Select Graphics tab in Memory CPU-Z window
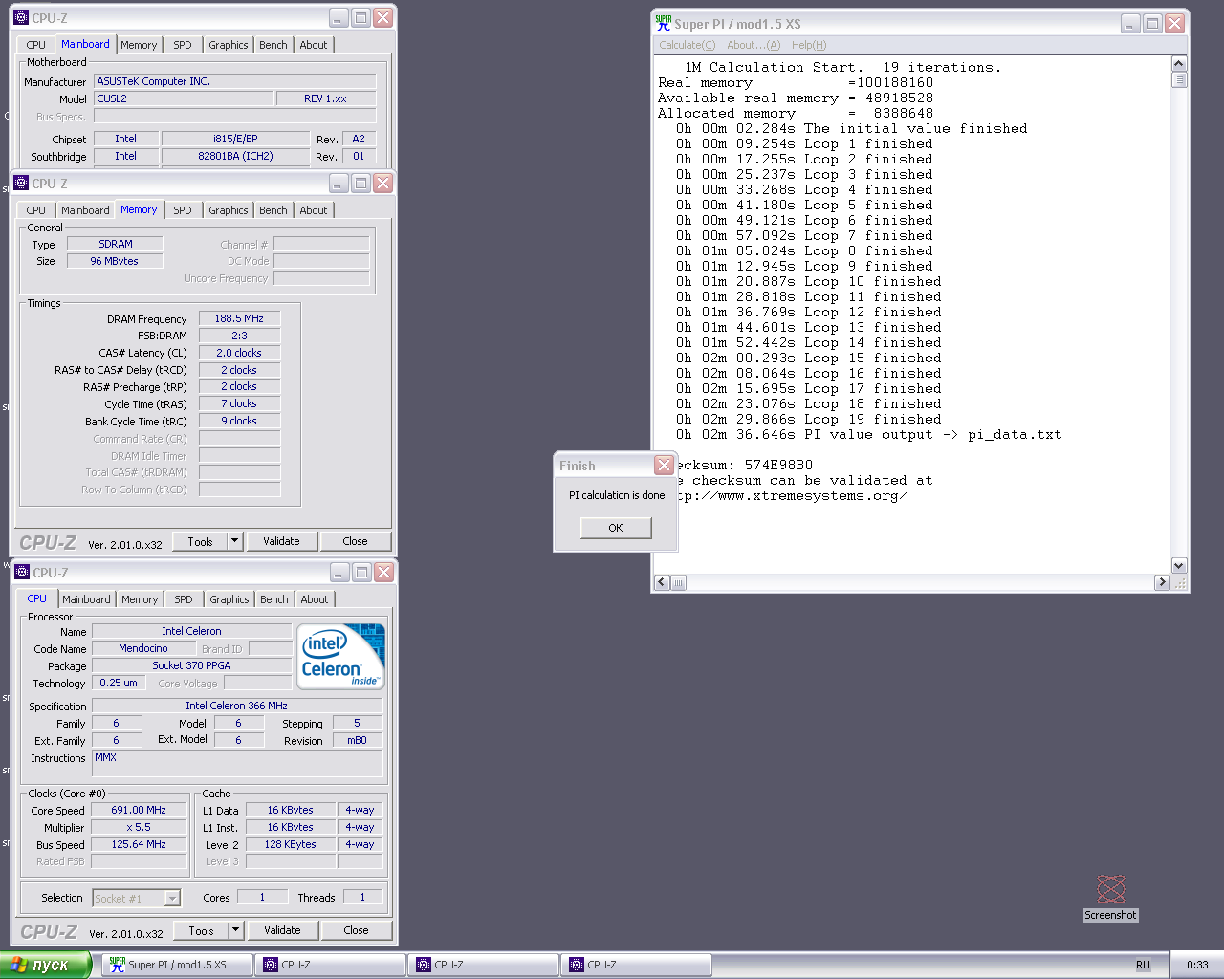This screenshot has height=979, width=1224. tap(229, 210)
